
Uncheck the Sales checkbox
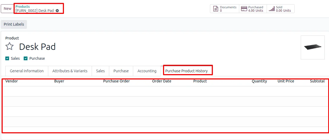[x=7, y=58]
